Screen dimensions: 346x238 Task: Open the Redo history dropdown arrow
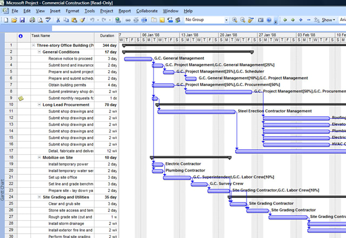coord(110,20)
